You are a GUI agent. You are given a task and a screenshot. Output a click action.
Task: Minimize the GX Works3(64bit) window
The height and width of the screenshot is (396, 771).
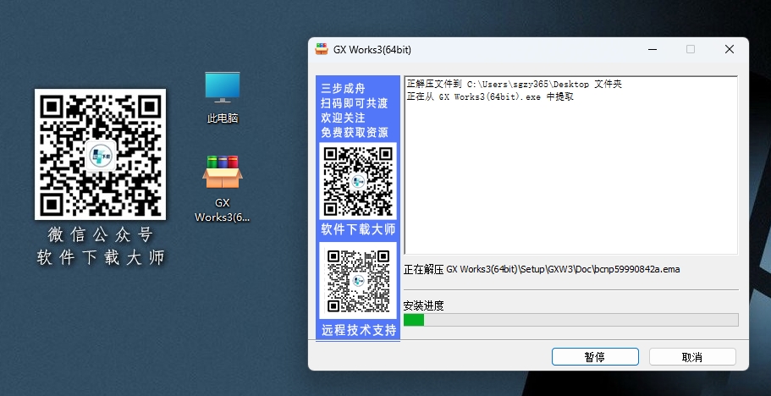653,49
